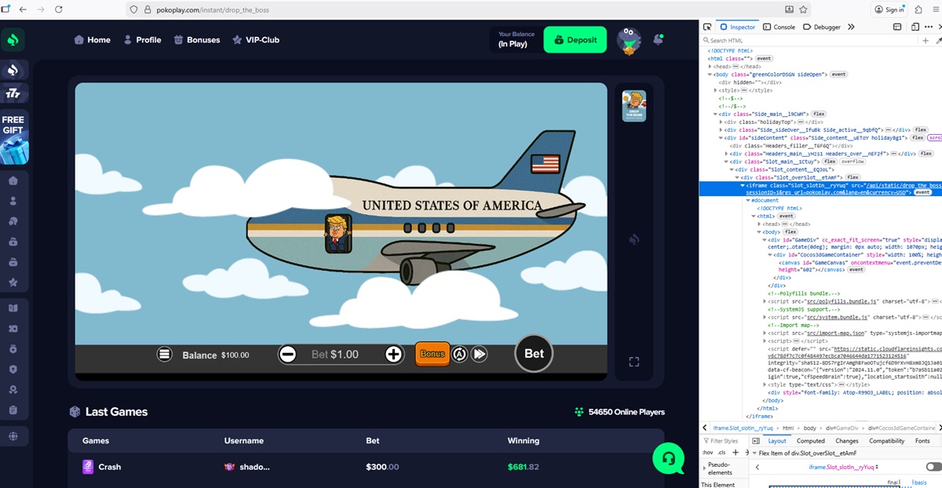Image resolution: width=942 pixels, height=488 pixels.
Task: Decrease the bet with minus button
Action: point(288,355)
